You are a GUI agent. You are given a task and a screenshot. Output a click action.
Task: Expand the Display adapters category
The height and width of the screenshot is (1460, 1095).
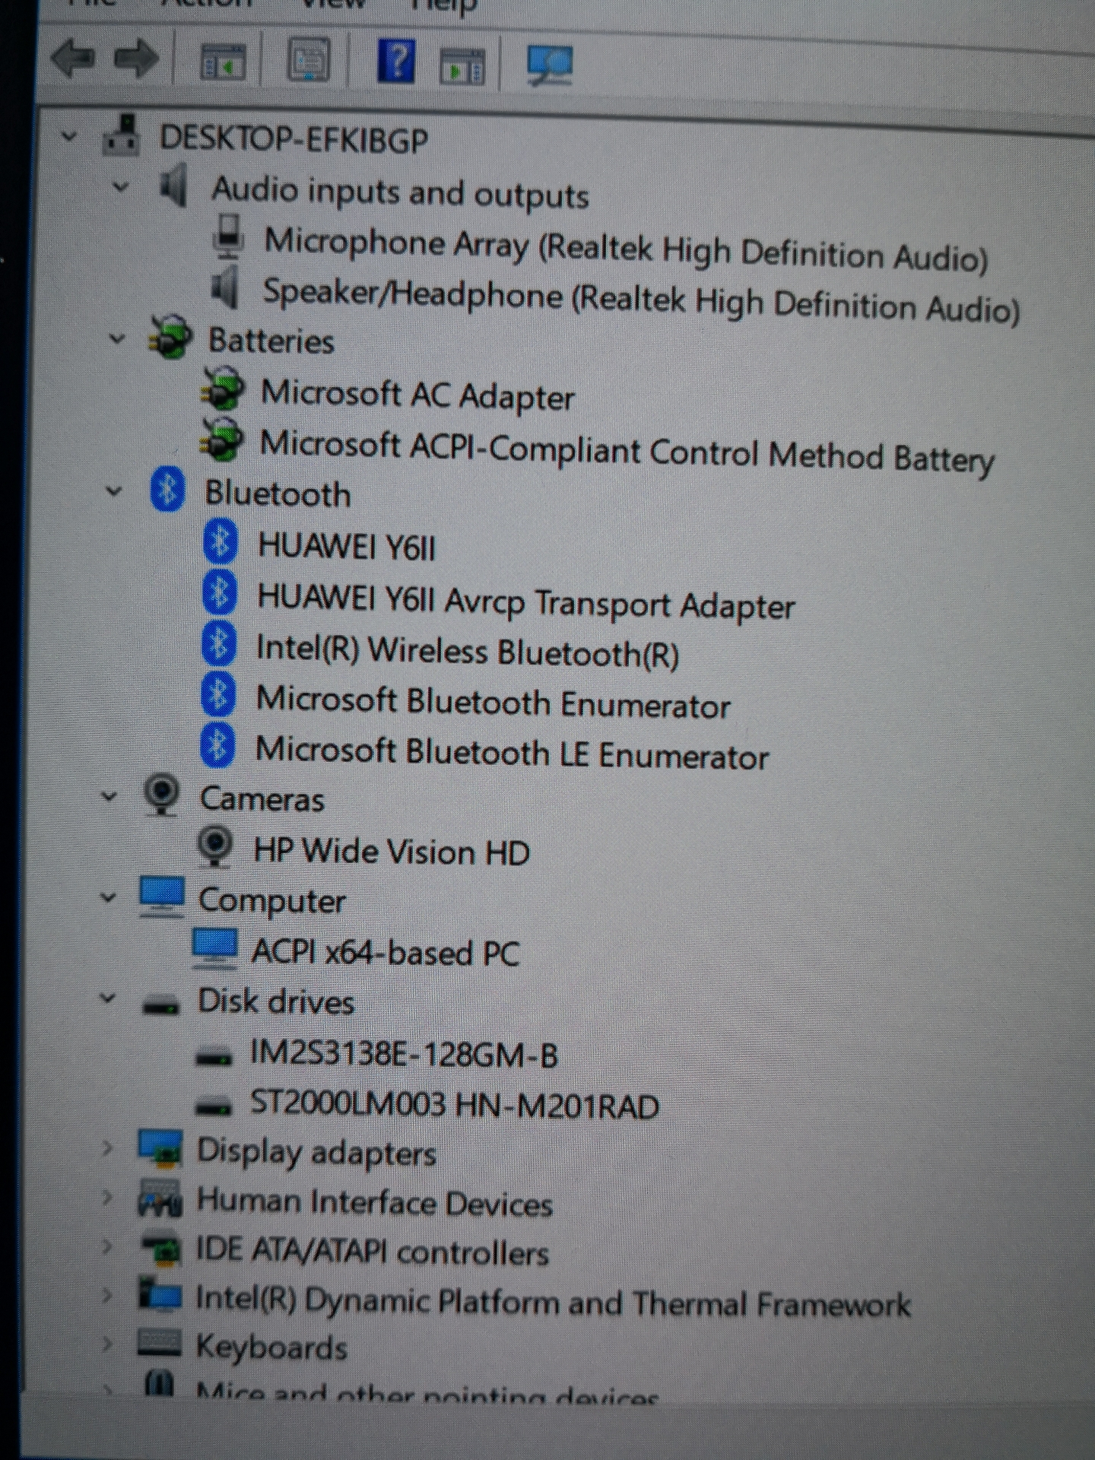107,1149
